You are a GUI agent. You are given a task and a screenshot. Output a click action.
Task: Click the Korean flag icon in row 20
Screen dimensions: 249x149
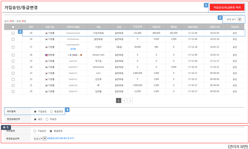tap(46, 92)
